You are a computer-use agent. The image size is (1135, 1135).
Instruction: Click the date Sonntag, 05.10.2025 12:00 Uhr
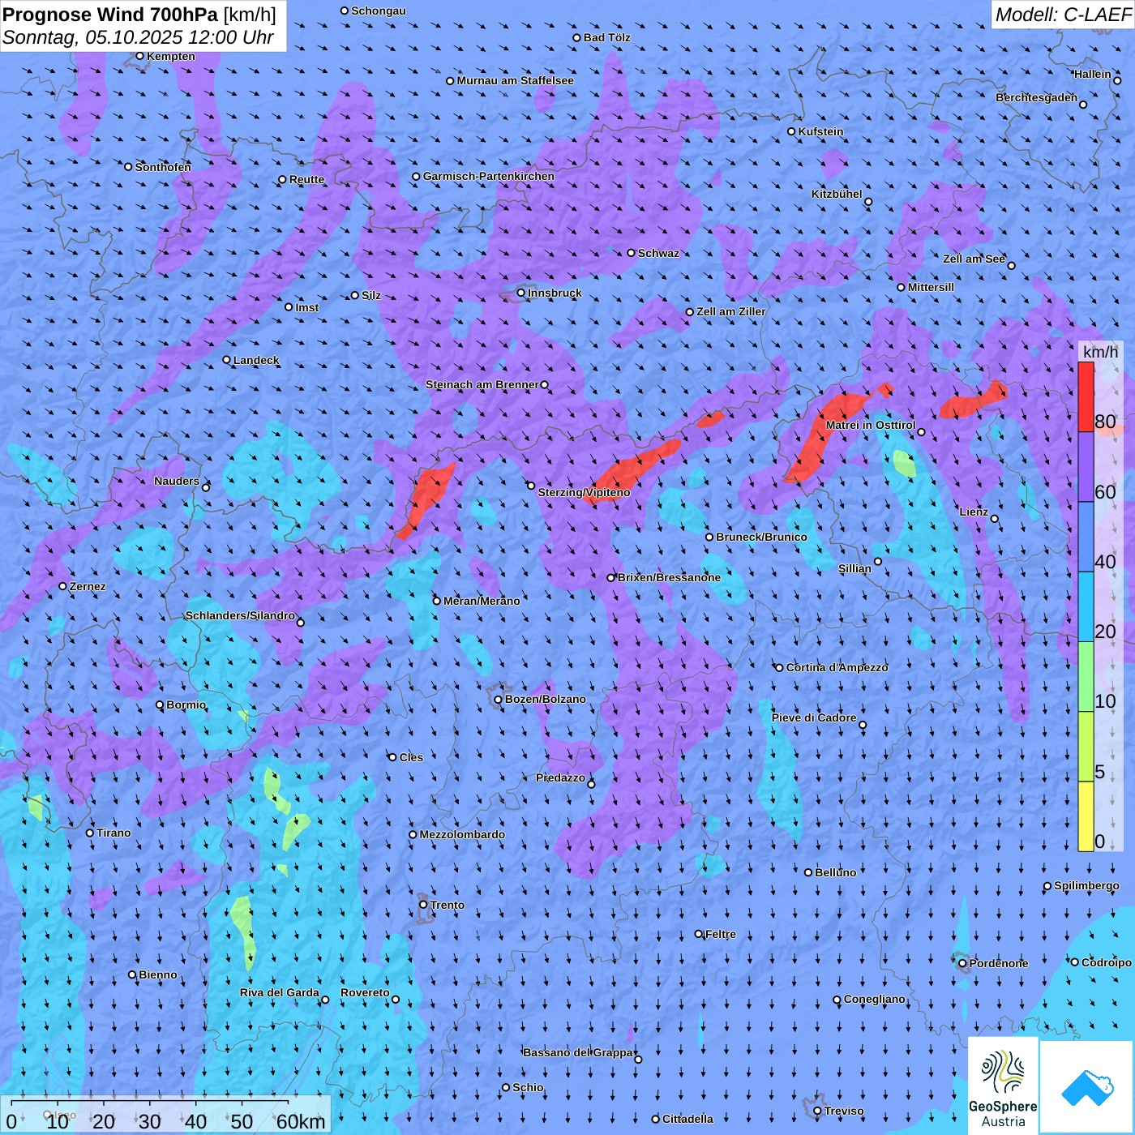pos(138,37)
